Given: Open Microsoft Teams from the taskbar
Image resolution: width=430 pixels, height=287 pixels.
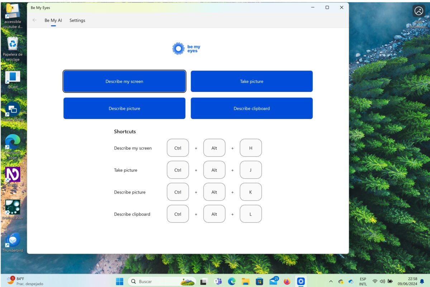Looking at the screenshot, I should tap(218, 281).
